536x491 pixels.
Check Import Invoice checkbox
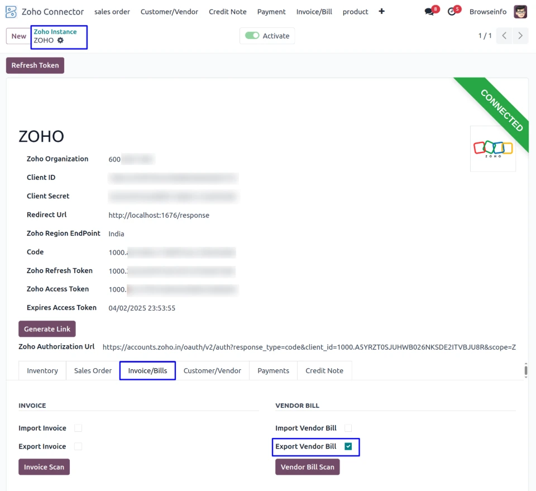(78, 428)
